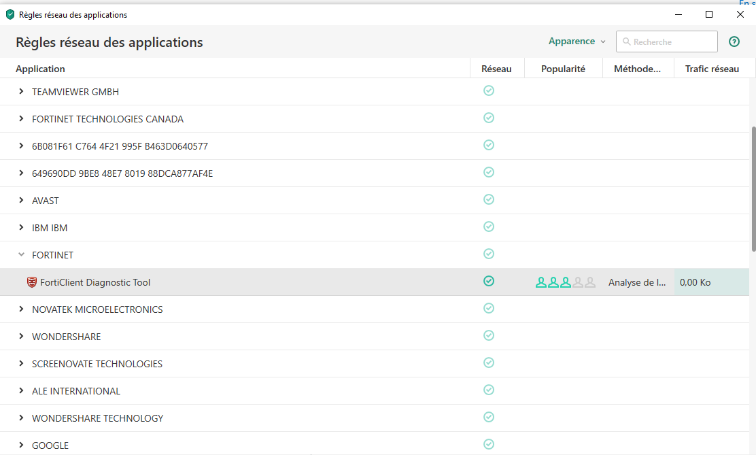Screen dimensions: 756x455
Task: Click the popularity rating icons for FortiClient
Action: coord(565,282)
